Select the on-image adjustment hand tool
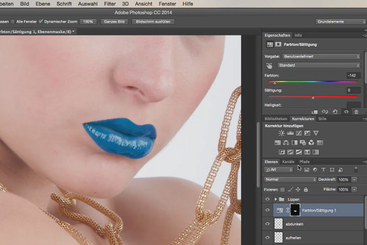The image size is (367, 245). pyautogui.click(x=269, y=66)
